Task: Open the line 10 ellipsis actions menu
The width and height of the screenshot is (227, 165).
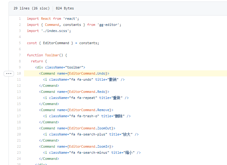Action: pyautogui.click(x=9, y=73)
